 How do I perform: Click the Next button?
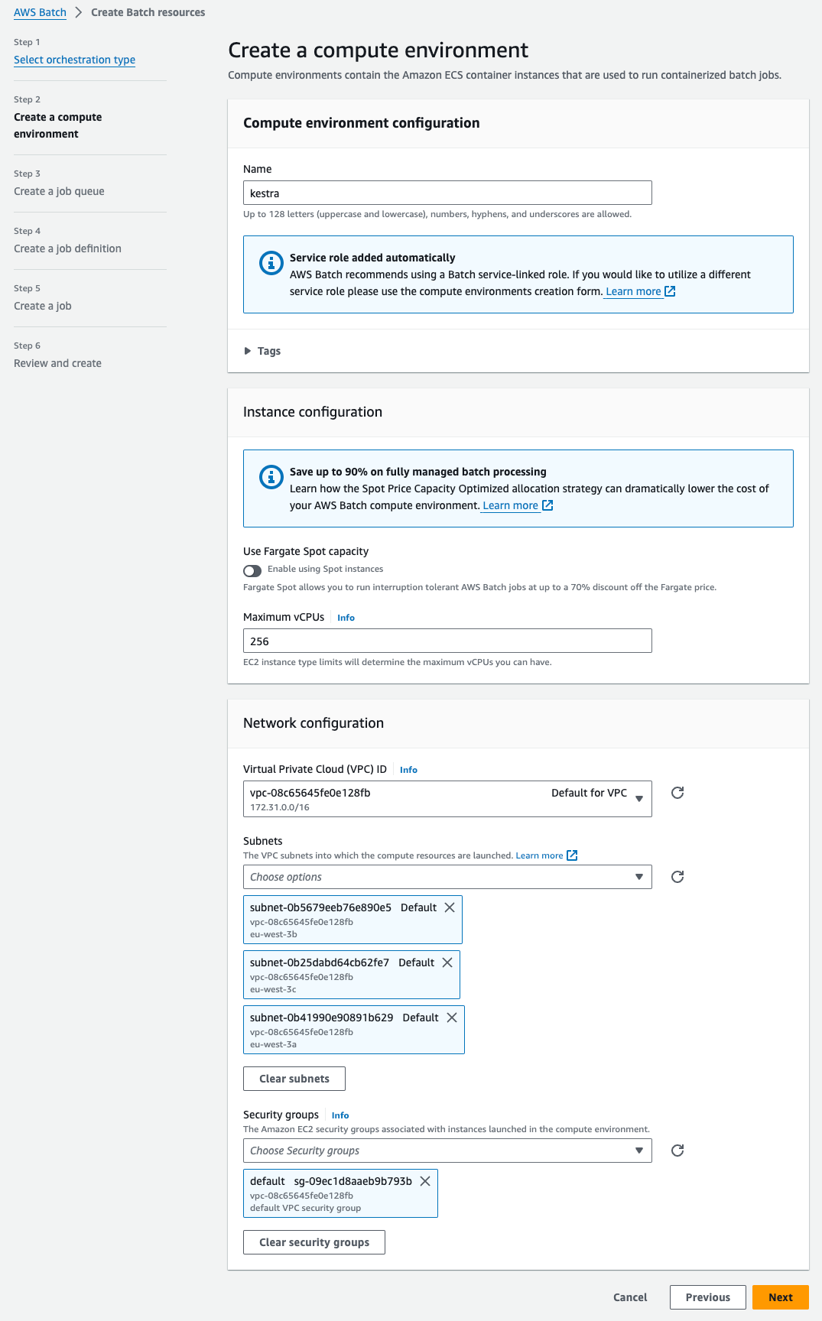(780, 1297)
